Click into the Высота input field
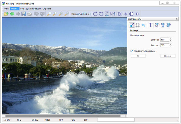This screenshot has height=124, width=181. coord(164,45)
